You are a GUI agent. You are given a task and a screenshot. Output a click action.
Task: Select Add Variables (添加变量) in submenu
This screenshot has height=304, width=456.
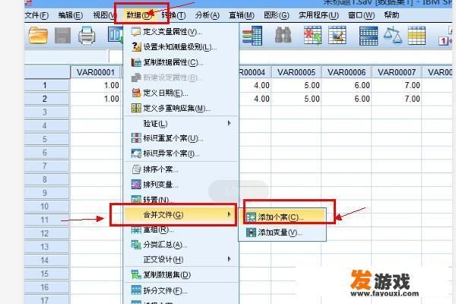282,233
